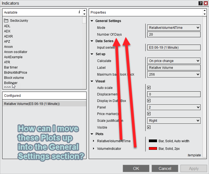Open Maximum bars look back dropdown
This screenshot has height=174, width=209.
click(x=174, y=74)
